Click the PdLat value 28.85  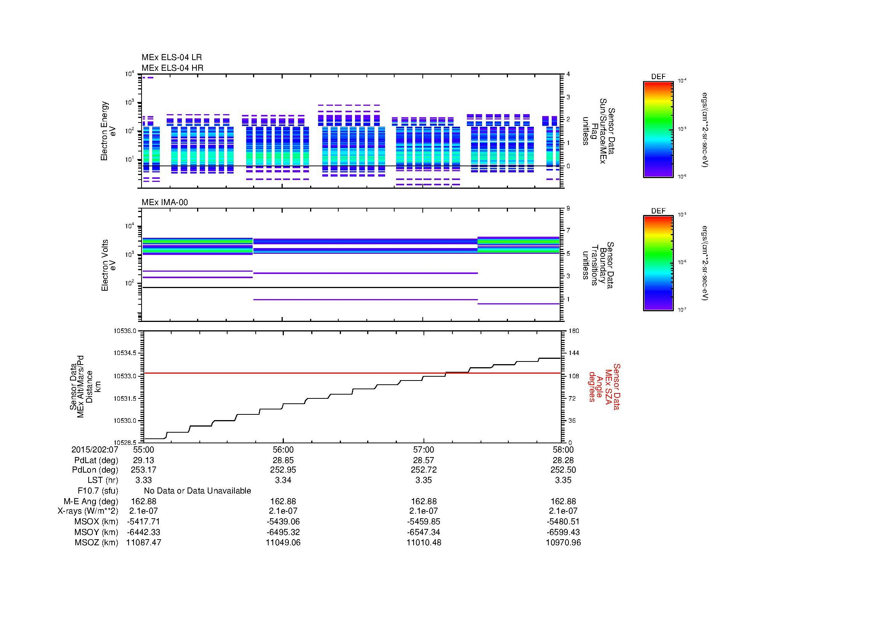tap(283, 460)
